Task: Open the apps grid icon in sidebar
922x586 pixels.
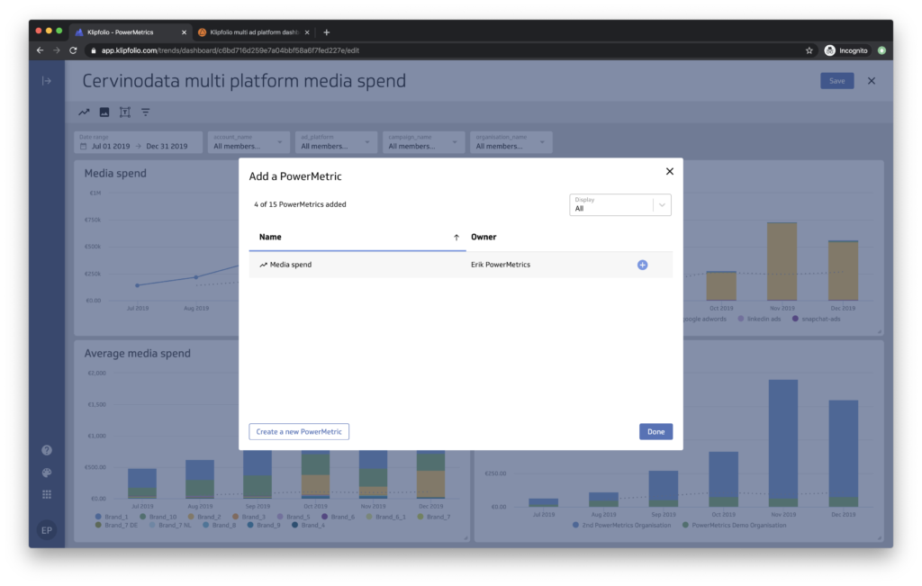Action: tap(47, 494)
